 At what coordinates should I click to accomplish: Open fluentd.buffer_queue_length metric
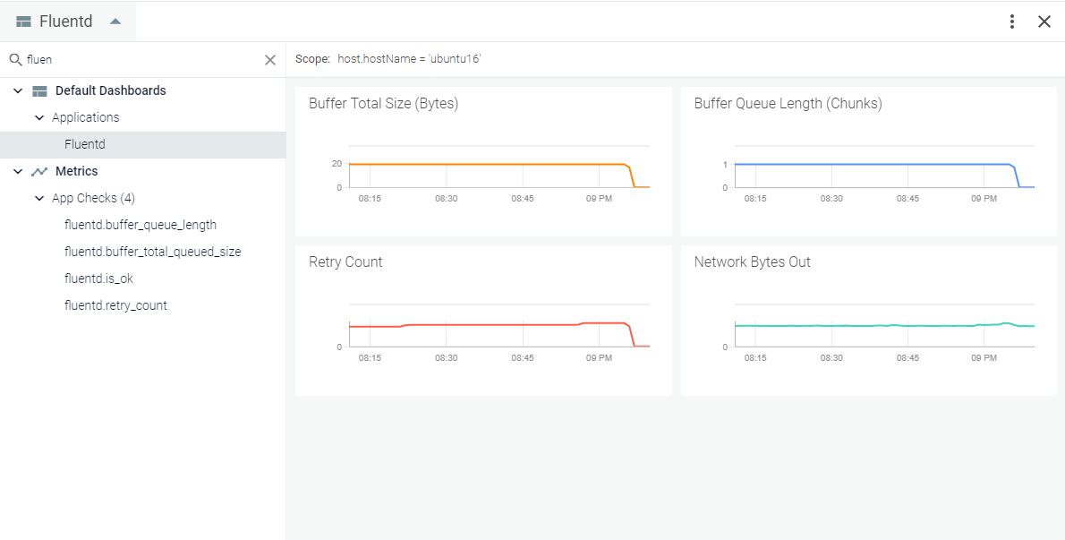click(x=141, y=225)
